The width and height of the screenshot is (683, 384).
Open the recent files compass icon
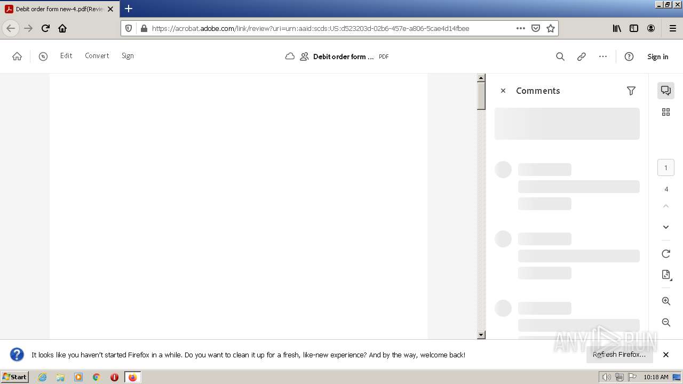(43, 56)
